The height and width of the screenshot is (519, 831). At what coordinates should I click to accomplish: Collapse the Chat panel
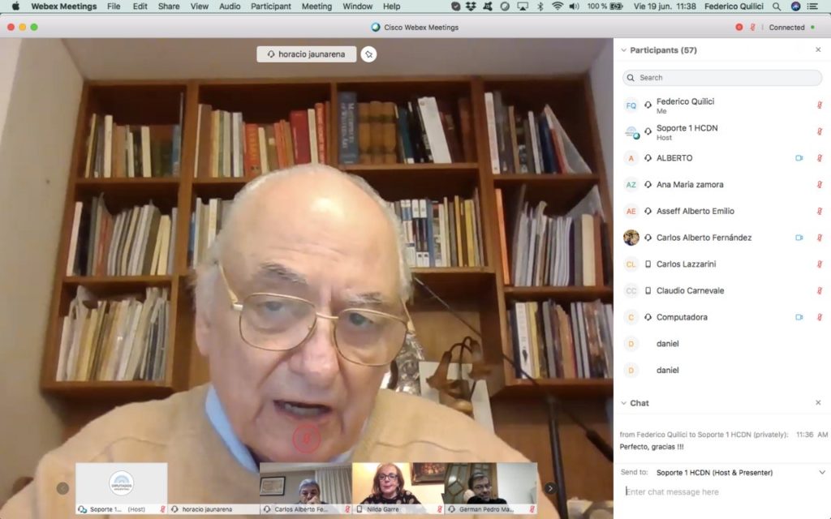pos(623,403)
